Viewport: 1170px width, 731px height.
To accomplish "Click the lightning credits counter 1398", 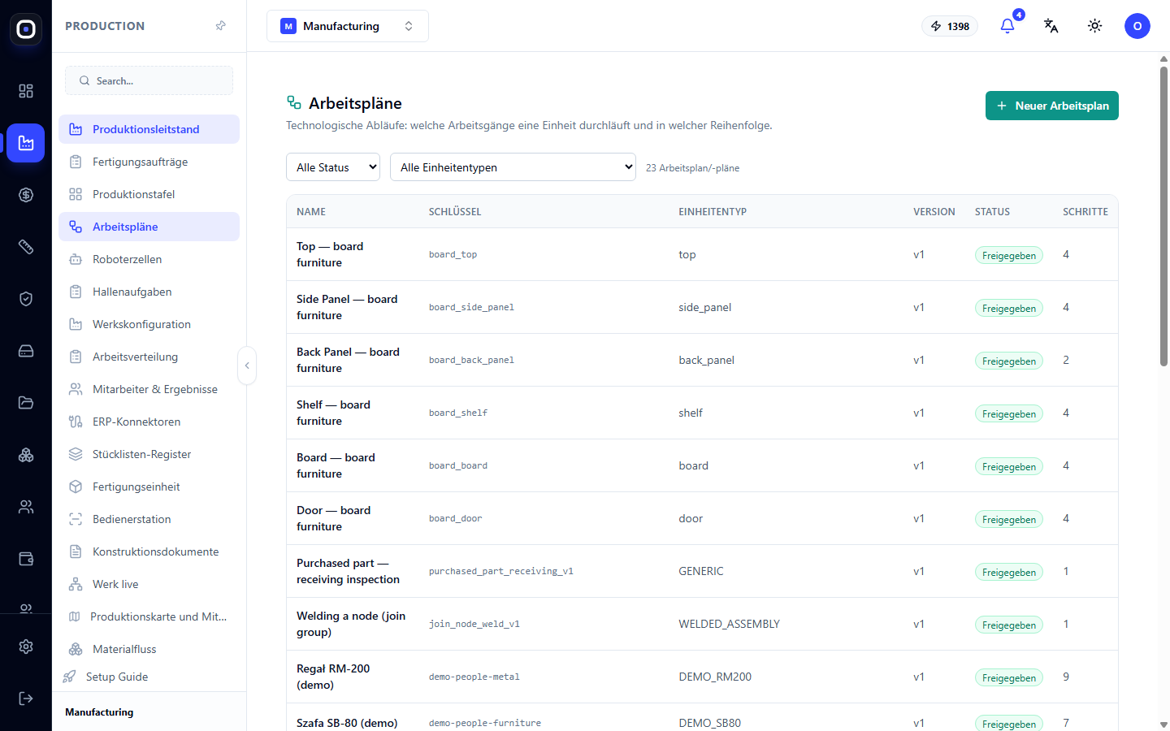I will (950, 26).
